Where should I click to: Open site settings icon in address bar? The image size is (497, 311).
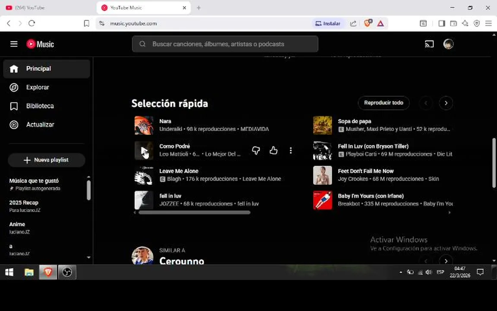click(101, 23)
